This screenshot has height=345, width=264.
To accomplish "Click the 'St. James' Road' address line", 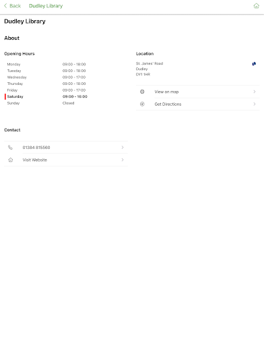I will click(x=150, y=63).
